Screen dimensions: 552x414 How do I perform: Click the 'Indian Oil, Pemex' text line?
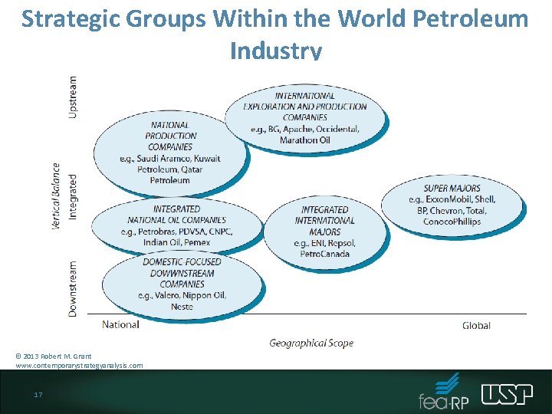[177, 242]
